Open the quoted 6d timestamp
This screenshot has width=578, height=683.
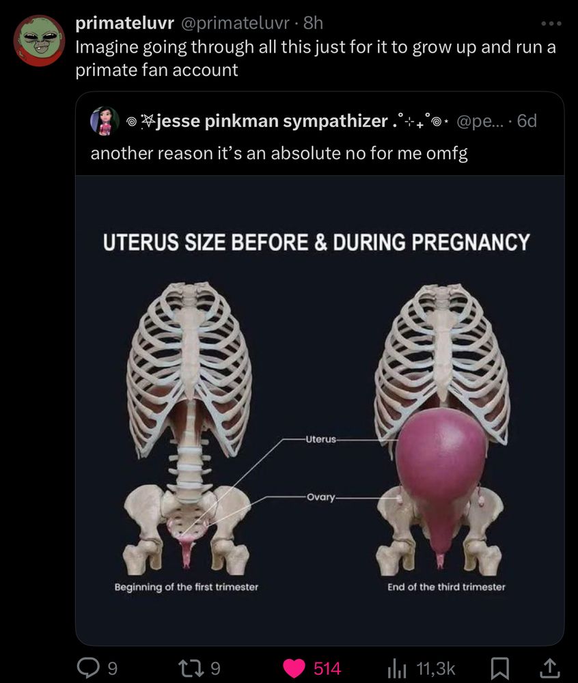(x=527, y=121)
